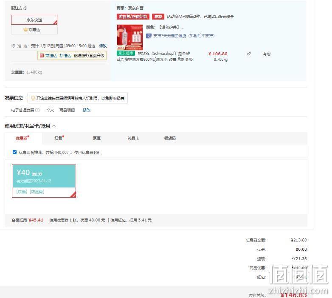The width and height of the screenshot is (332, 298).
Task: Switch to the 礼品卡 tab
Action: click(133, 138)
